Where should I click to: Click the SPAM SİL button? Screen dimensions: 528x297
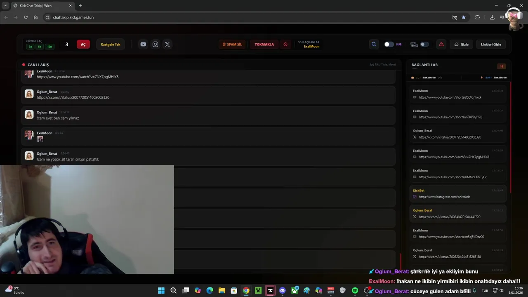pyautogui.click(x=232, y=44)
